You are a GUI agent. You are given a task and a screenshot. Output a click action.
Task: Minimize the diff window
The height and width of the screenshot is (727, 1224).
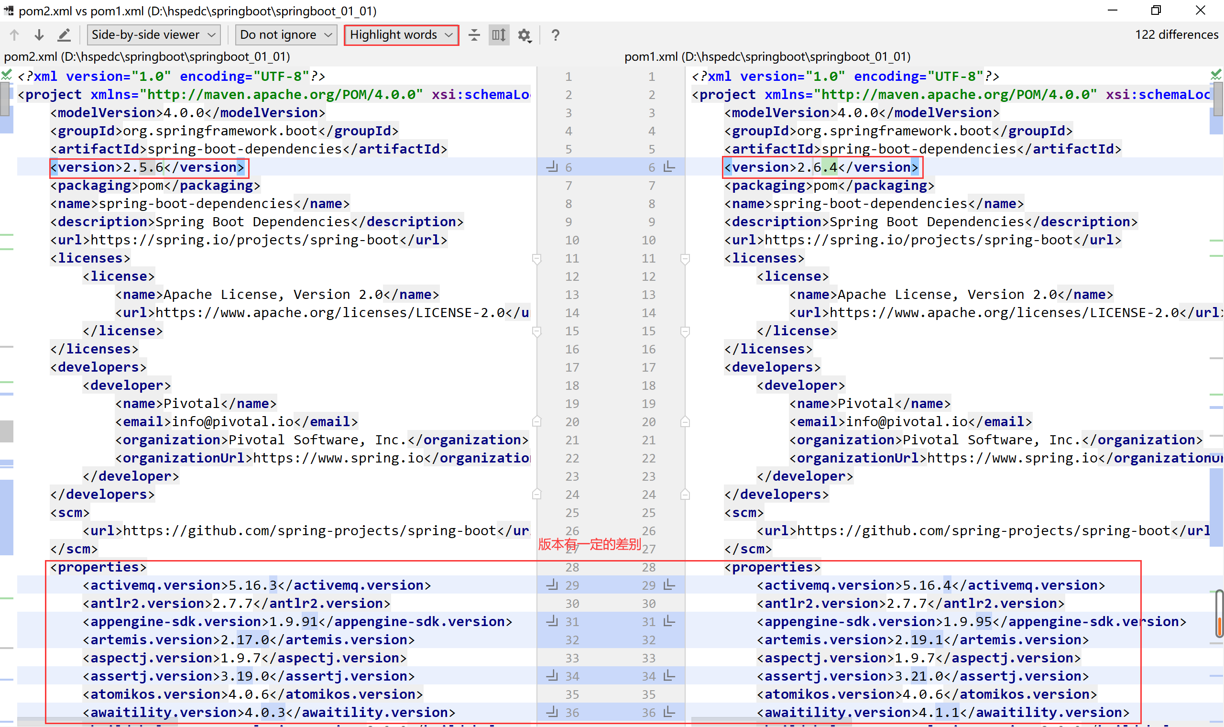tap(1113, 11)
